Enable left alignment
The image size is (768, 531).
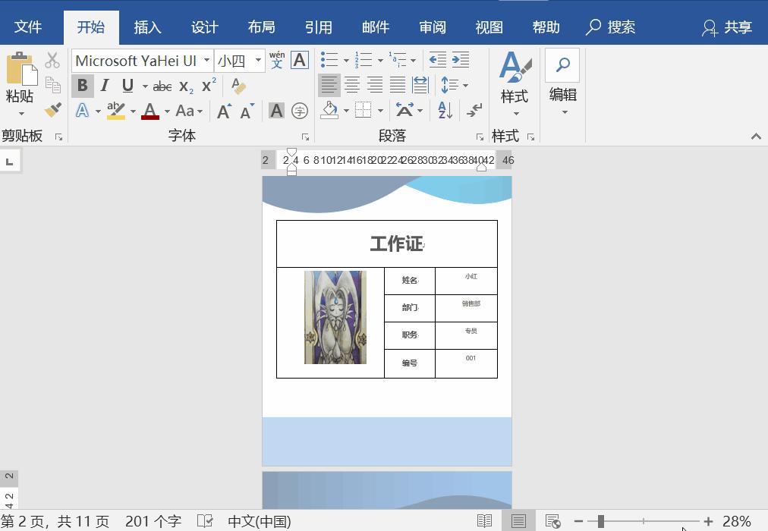click(329, 85)
